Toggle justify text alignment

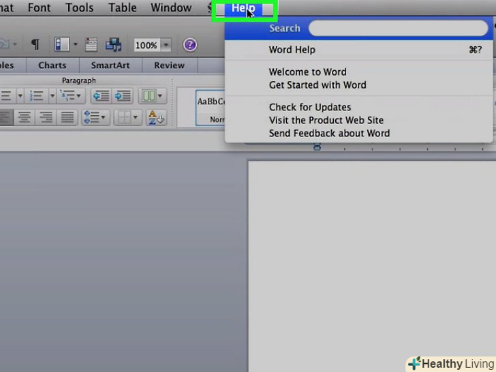click(x=67, y=117)
